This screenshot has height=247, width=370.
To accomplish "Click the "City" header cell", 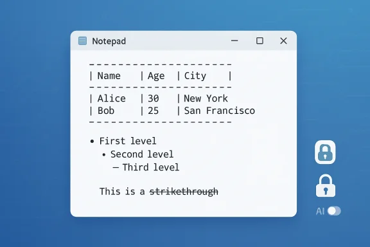I will click(x=195, y=76).
